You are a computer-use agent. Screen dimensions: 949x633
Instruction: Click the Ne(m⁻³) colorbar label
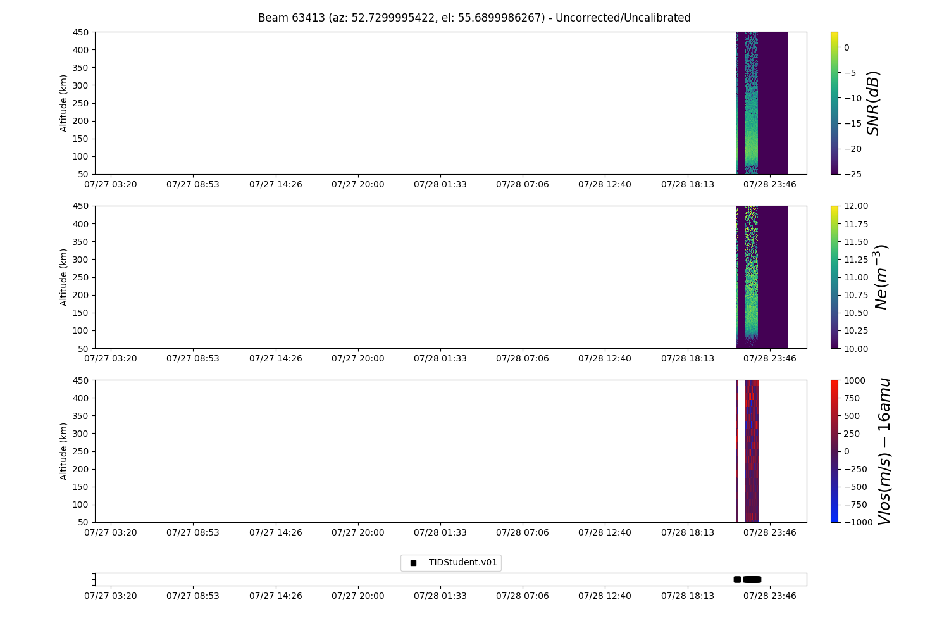[x=881, y=277]
